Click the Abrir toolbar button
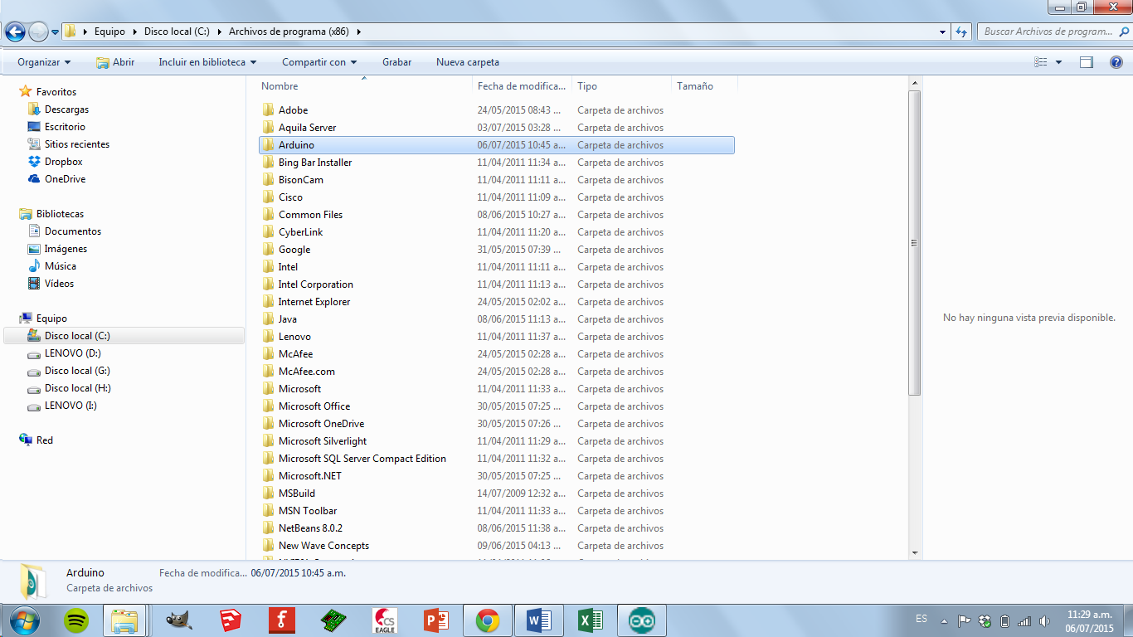1133x637 pixels. [x=114, y=62]
